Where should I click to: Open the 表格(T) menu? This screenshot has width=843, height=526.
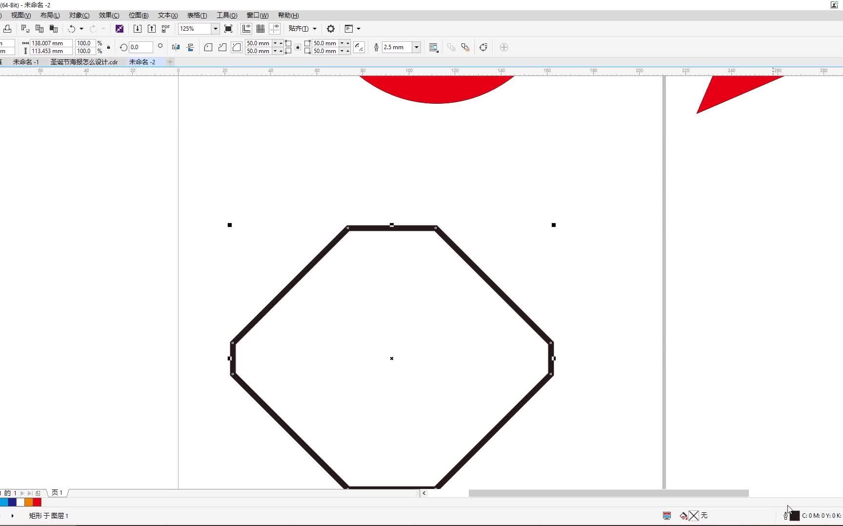197,16
